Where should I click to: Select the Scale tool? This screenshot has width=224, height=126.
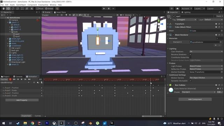point(17,8)
